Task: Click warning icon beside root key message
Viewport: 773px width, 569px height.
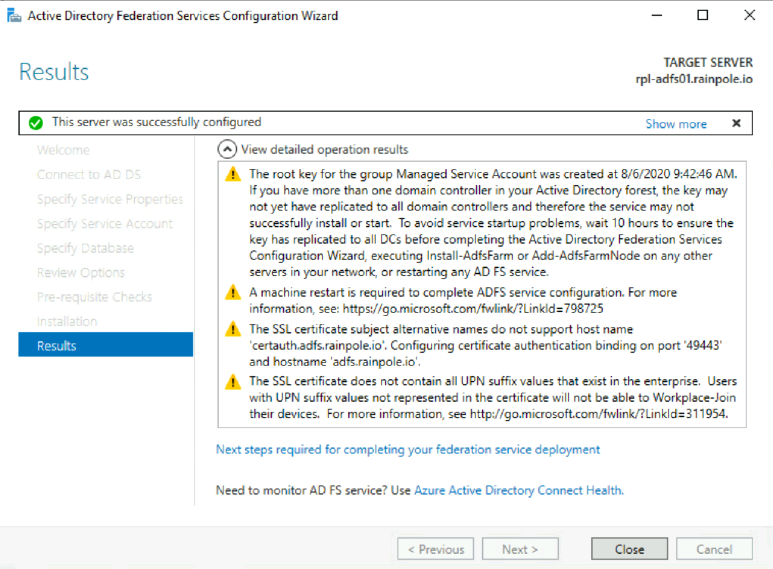Action: click(x=232, y=174)
